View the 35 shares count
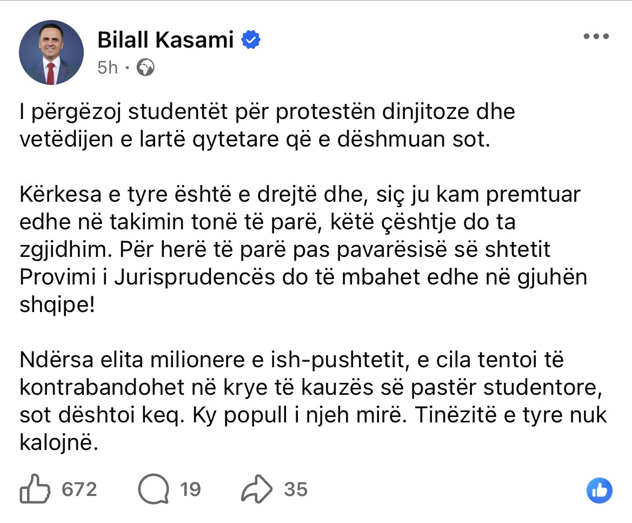632x523 pixels. [x=296, y=489]
